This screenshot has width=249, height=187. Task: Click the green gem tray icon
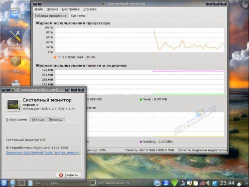[x=174, y=183]
